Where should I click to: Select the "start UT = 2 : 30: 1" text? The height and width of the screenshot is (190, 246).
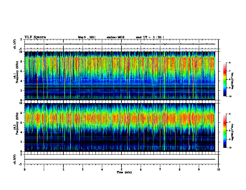coord(150,37)
